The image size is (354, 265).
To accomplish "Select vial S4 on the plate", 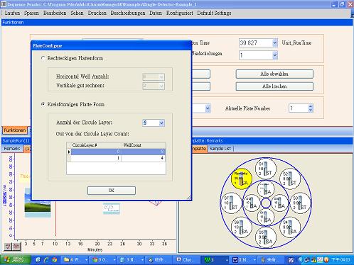I will (x=290, y=227).
